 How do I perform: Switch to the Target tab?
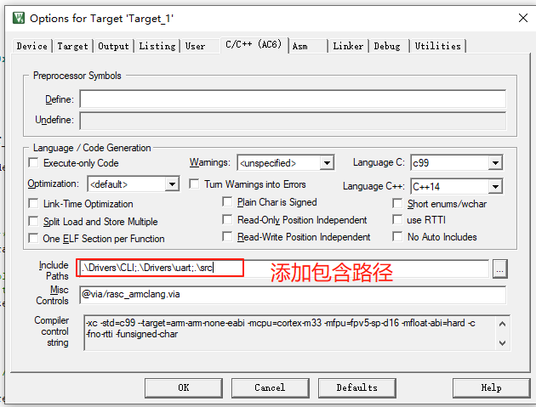click(x=72, y=46)
